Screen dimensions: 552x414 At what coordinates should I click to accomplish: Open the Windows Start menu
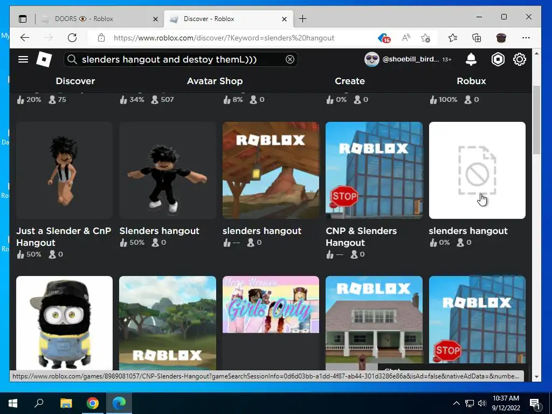13,403
